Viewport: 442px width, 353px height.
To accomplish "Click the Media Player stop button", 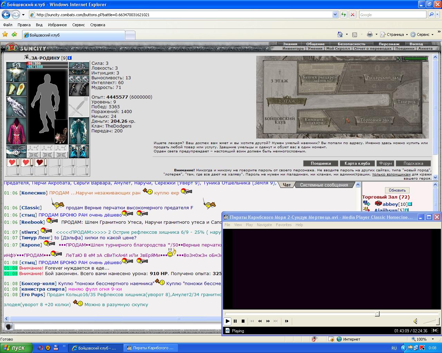I will tap(243, 321).
